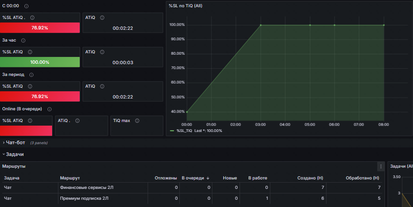413x207 pixels.
Task: Click В работе value 1 in Премиум подписка row
Action: (267, 198)
